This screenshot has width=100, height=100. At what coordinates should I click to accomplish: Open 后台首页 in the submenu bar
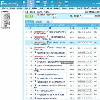pyautogui.click(x=79, y=8)
